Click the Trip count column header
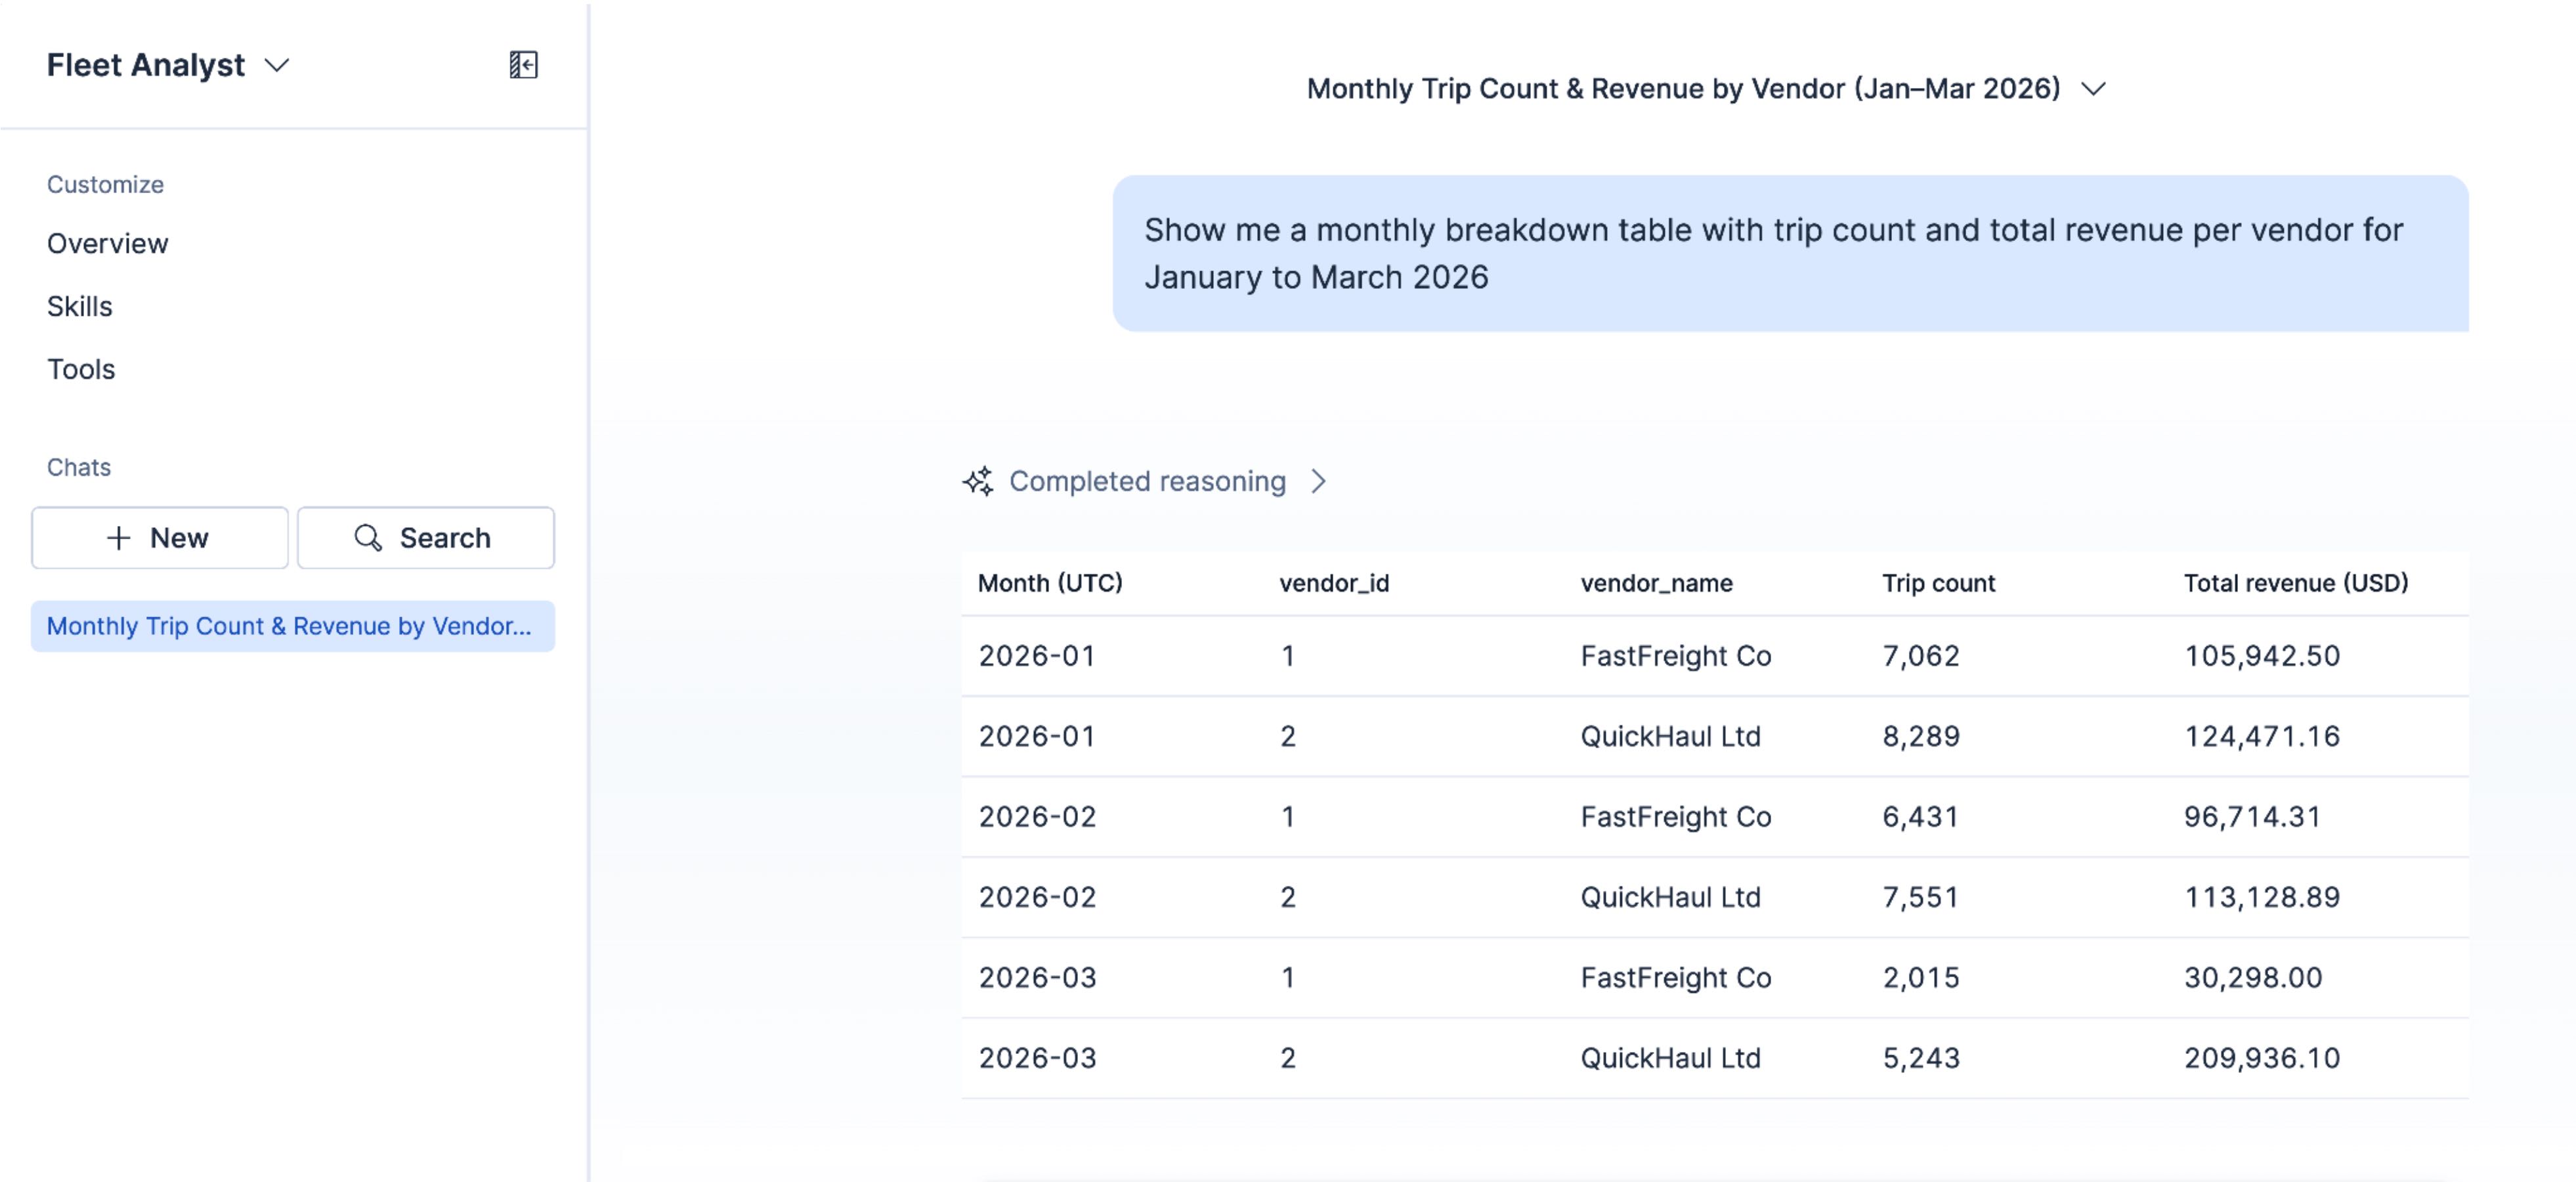The height and width of the screenshot is (1182, 2576). coord(1938,583)
